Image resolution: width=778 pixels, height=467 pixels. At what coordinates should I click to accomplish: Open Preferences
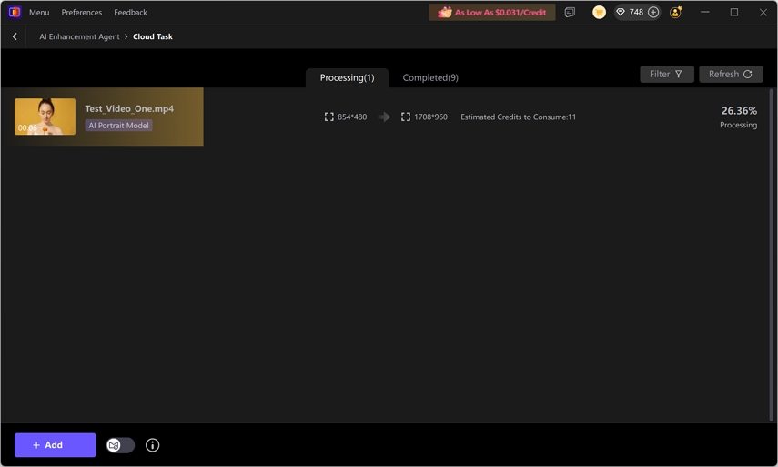81,13
